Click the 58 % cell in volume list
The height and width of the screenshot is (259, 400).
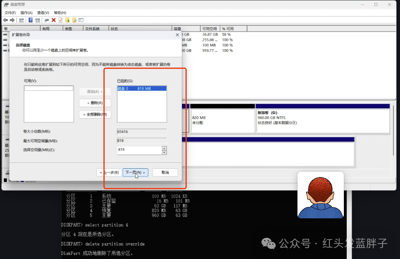point(226,35)
